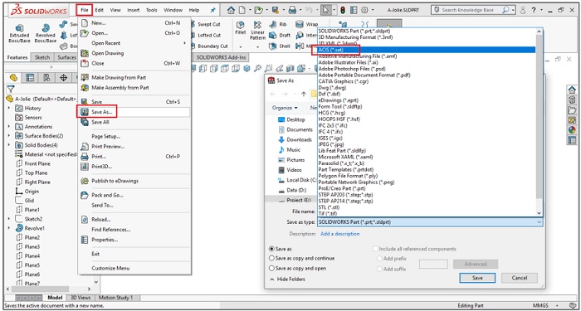Pin the menu bar with the pushpin icon

(212, 10)
